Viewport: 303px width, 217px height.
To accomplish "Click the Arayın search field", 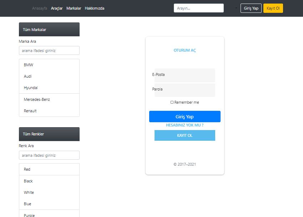I will click(x=198, y=7).
